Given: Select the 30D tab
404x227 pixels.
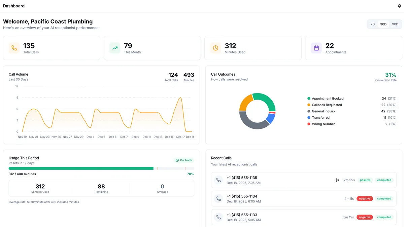Looking at the screenshot, I should pyautogui.click(x=383, y=24).
